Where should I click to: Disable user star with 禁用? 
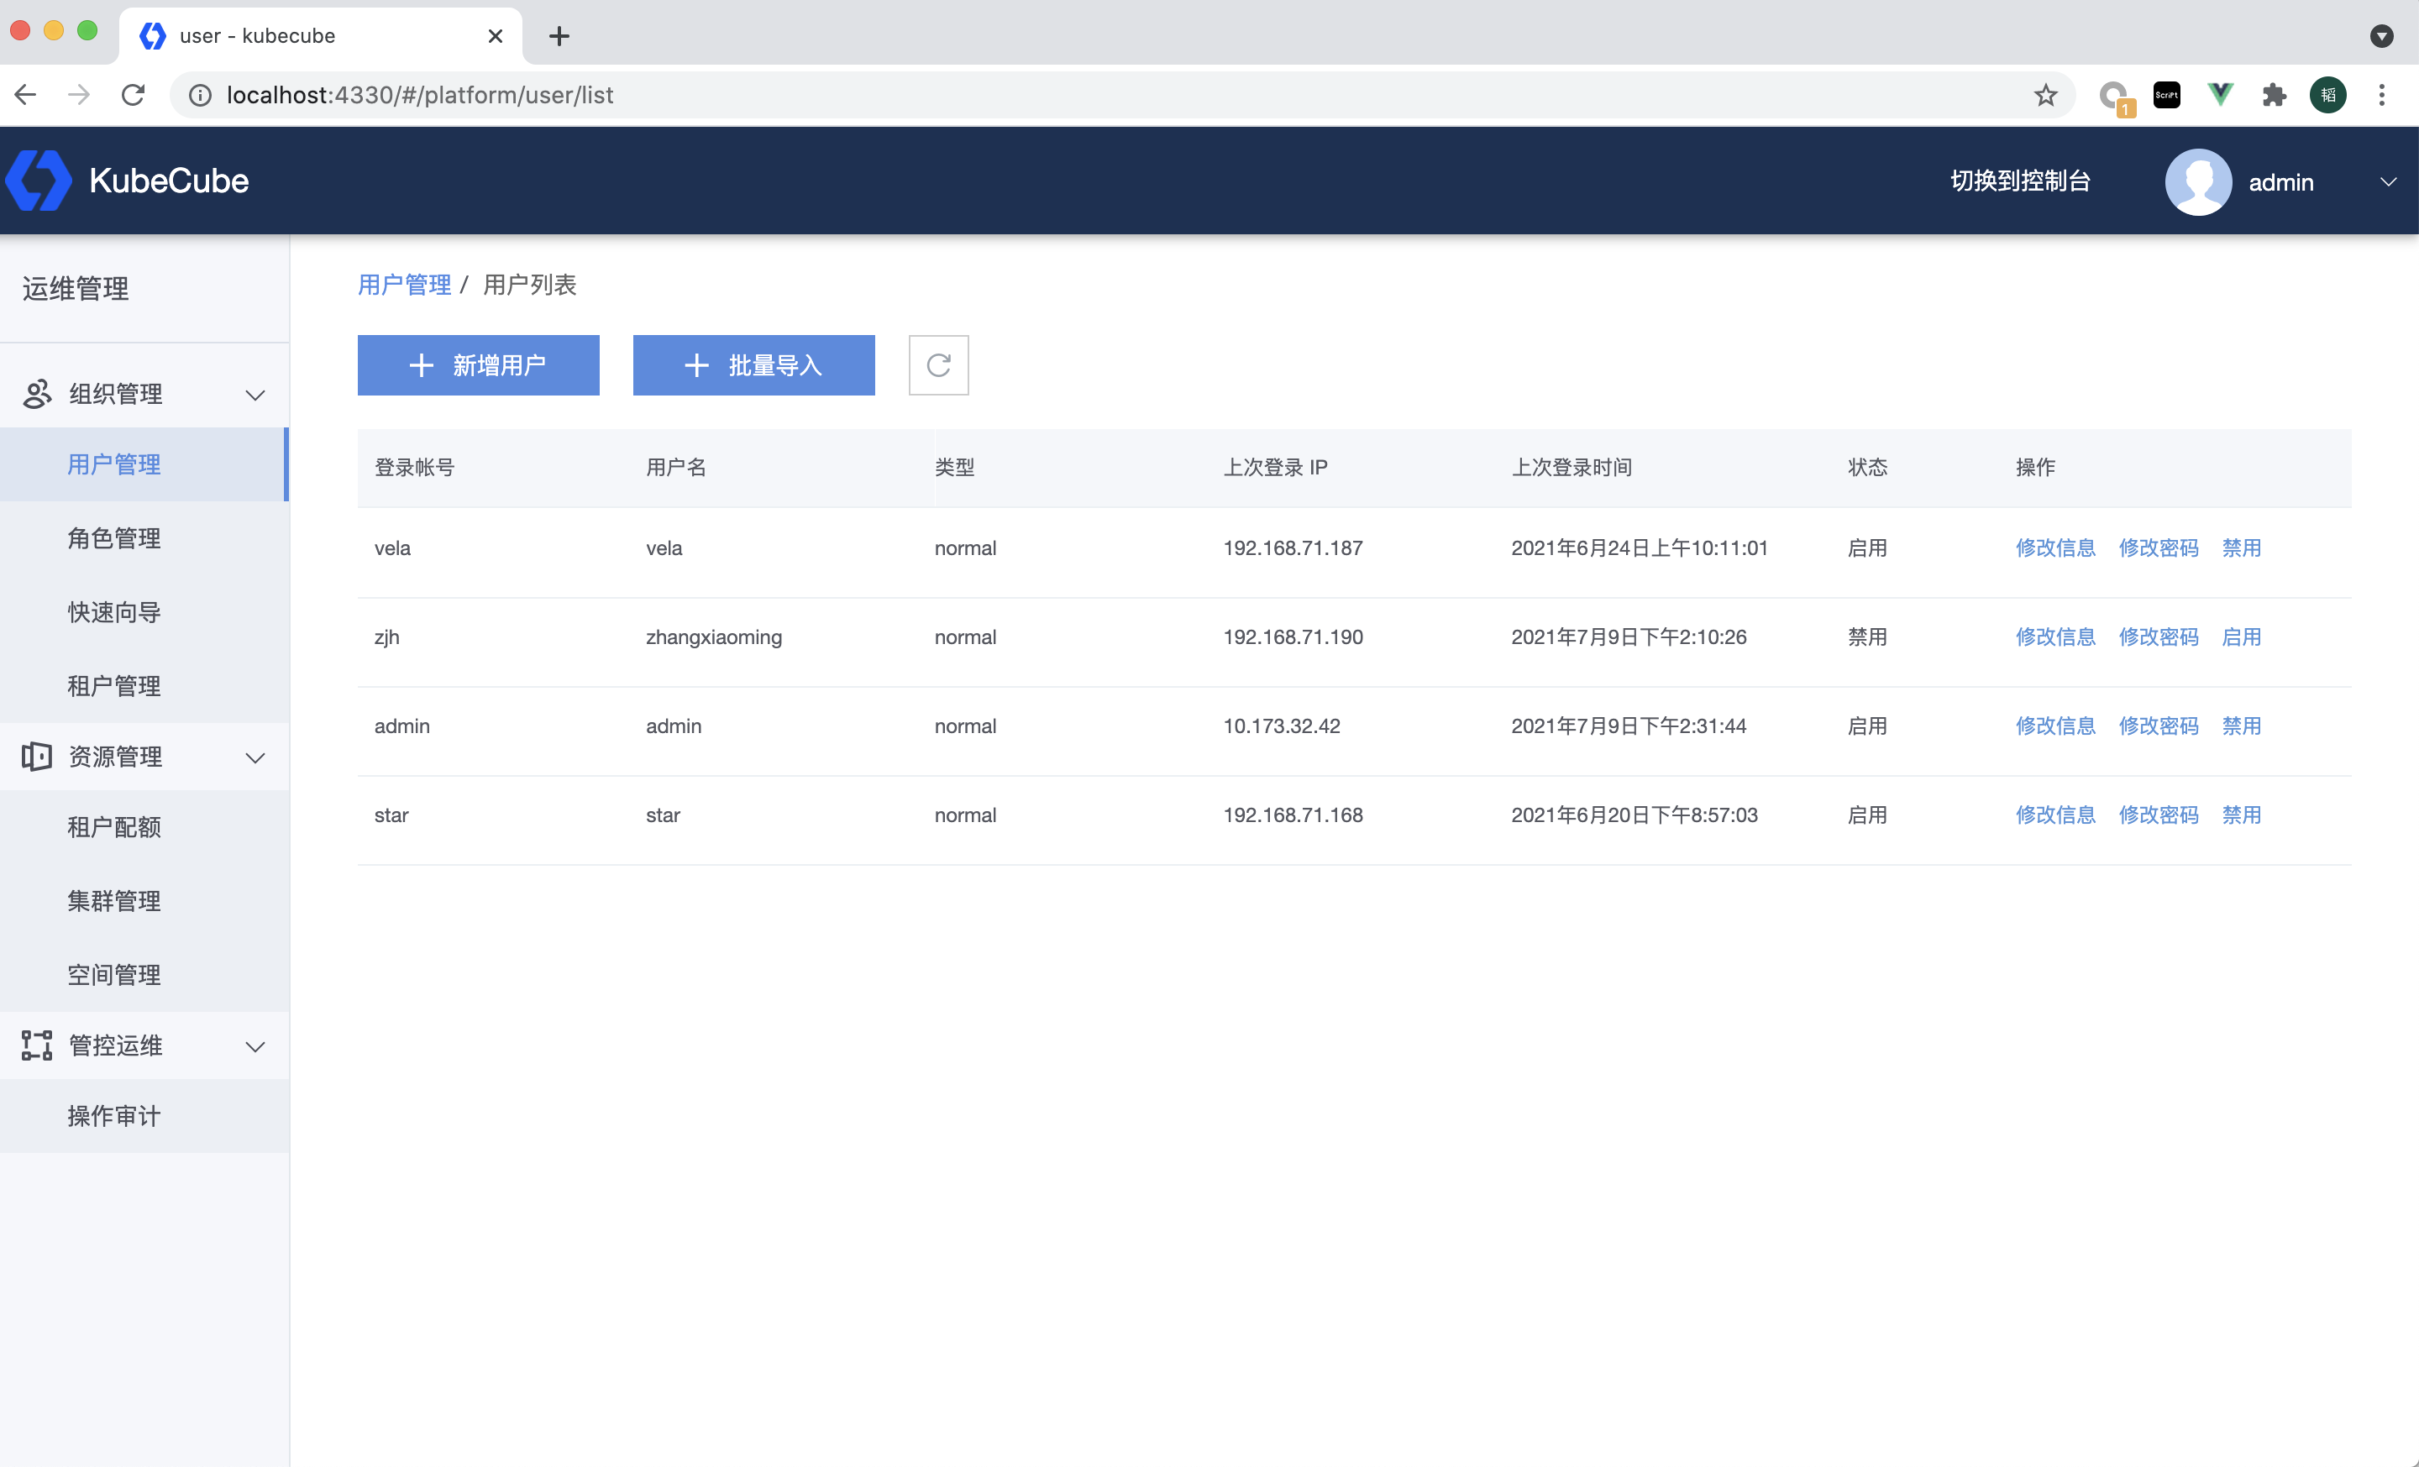[x=2241, y=815]
